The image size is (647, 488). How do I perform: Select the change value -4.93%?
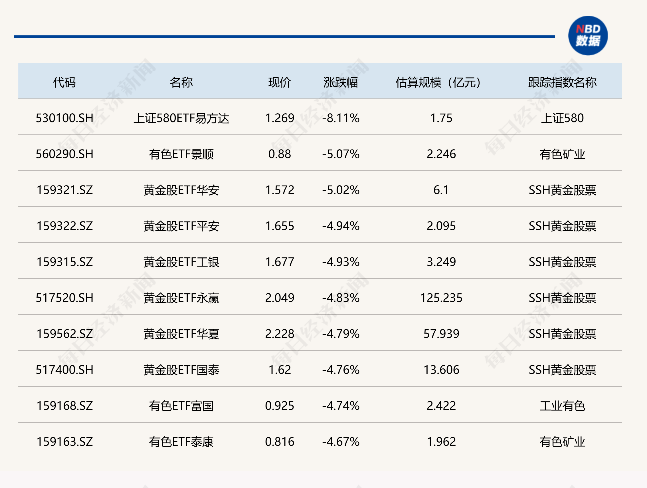coord(341,262)
